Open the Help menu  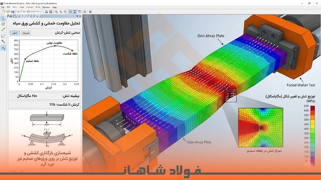55,7
